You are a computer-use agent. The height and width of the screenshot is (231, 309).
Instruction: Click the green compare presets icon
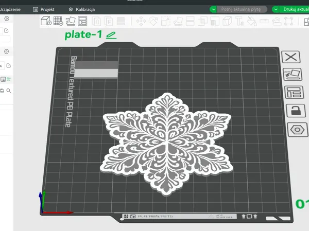pos(9,79)
